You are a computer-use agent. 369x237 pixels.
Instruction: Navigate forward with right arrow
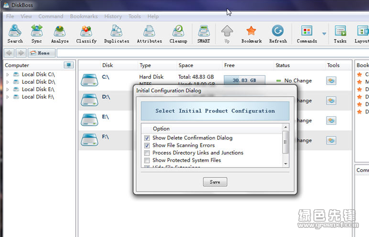[21, 53]
